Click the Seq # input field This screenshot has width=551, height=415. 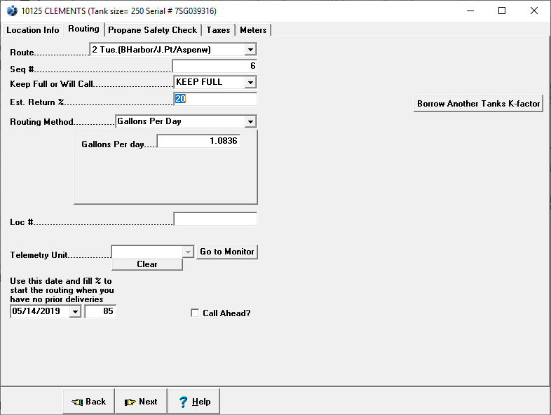[x=215, y=66]
